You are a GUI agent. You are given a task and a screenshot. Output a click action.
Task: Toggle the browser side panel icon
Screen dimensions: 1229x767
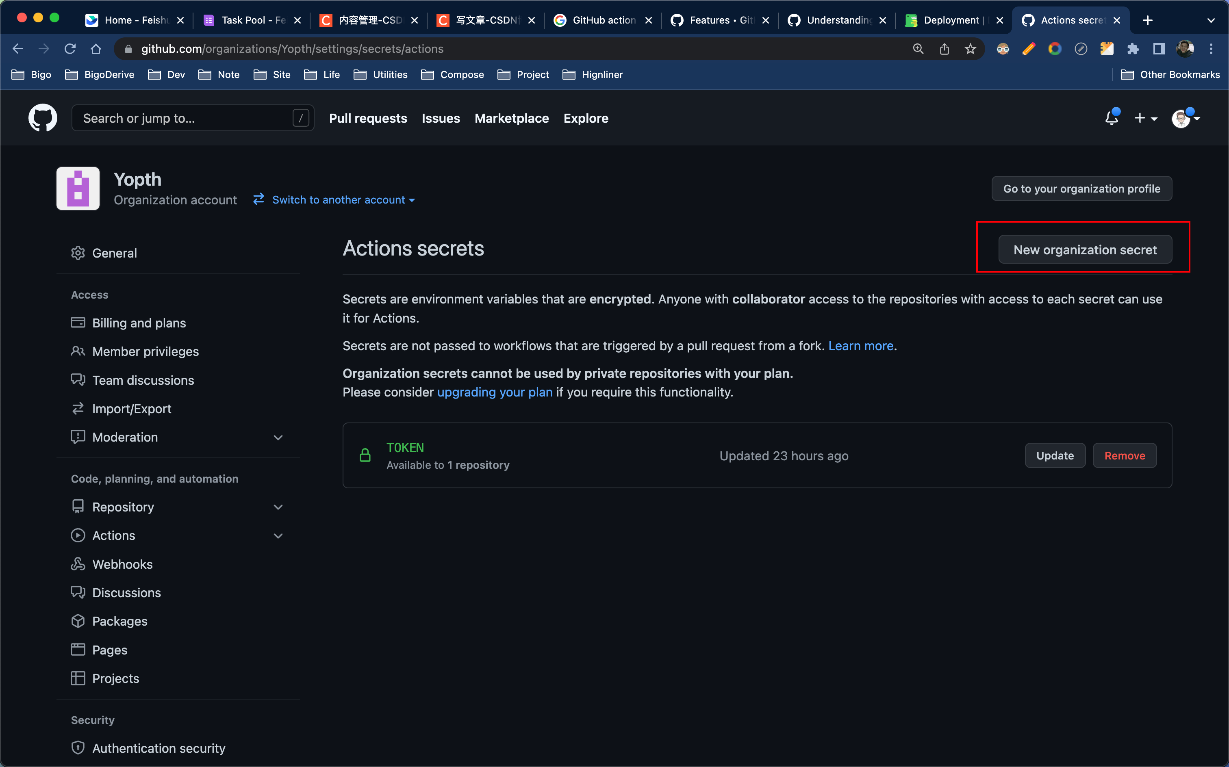point(1159,49)
